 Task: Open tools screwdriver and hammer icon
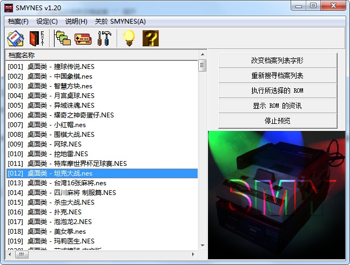104,38
